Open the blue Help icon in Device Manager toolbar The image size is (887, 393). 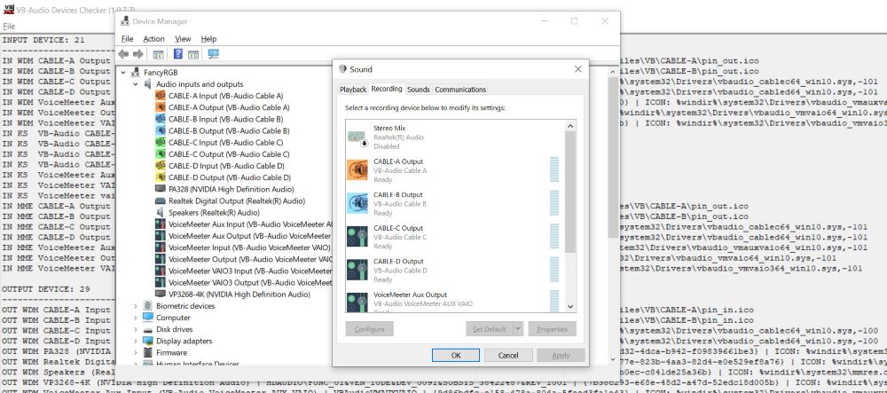pyautogui.click(x=178, y=54)
